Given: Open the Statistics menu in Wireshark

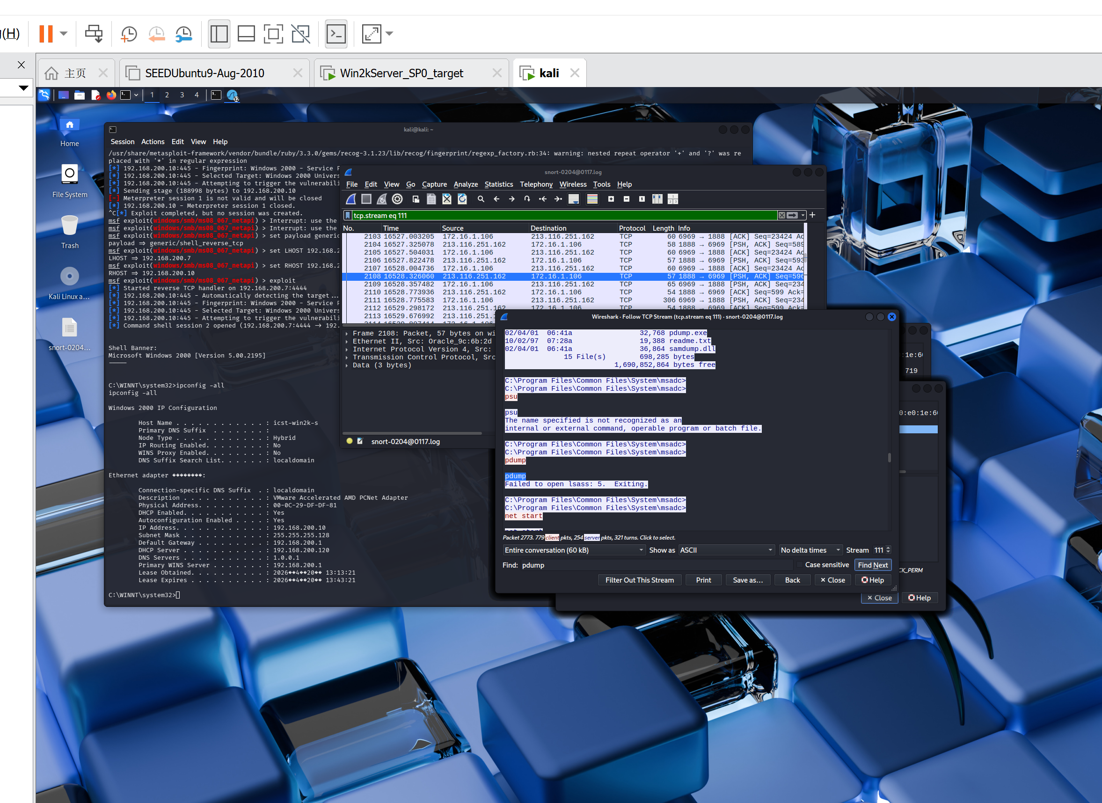Looking at the screenshot, I should [x=498, y=184].
